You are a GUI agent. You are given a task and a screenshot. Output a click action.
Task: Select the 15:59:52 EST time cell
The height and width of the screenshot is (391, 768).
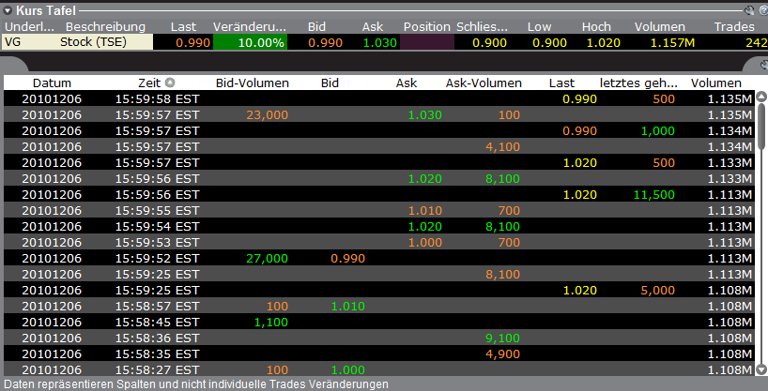pyautogui.click(x=157, y=259)
